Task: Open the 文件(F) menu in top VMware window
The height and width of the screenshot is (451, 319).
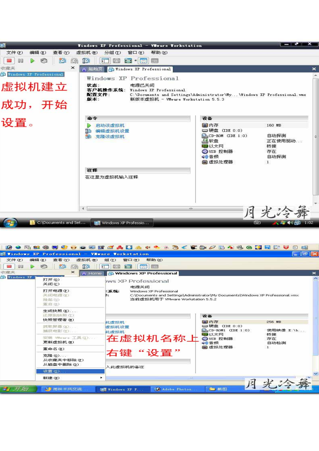Action: (15, 52)
